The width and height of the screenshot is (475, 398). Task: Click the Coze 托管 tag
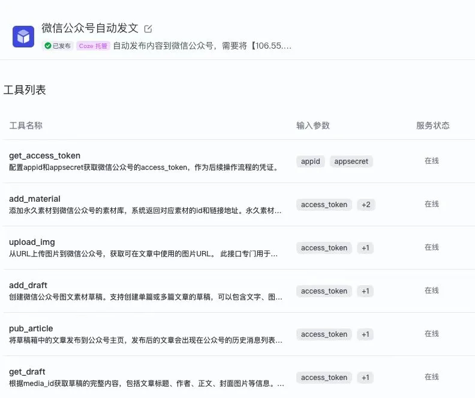coord(93,46)
